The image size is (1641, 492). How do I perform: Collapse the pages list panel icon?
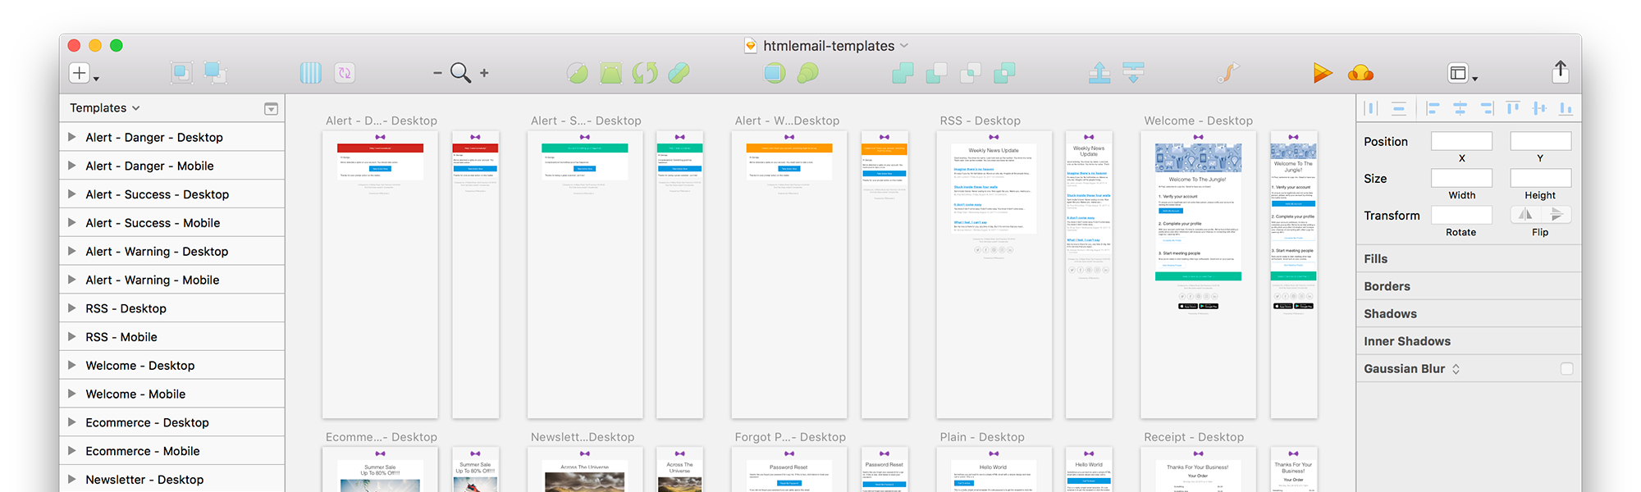(271, 109)
